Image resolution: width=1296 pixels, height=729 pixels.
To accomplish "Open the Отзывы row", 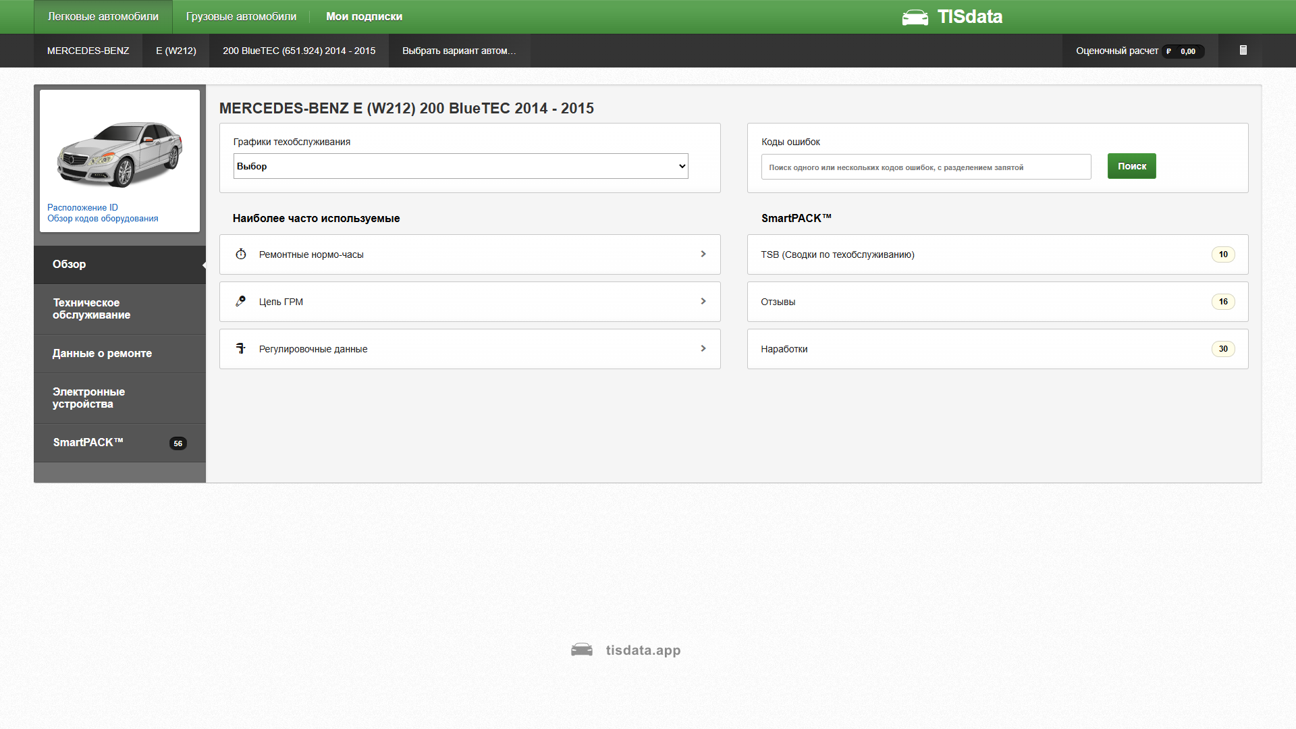I will point(998,302).
